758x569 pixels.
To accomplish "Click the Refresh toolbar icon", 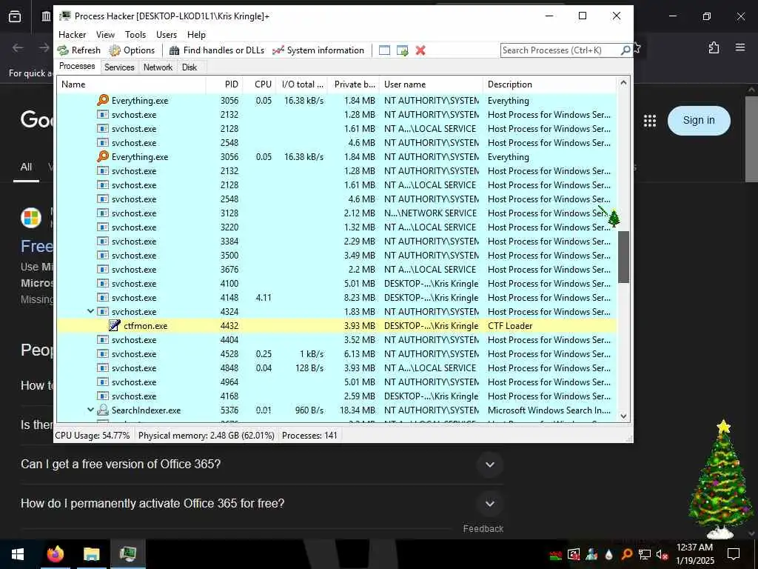I will [x=64, y=50].
